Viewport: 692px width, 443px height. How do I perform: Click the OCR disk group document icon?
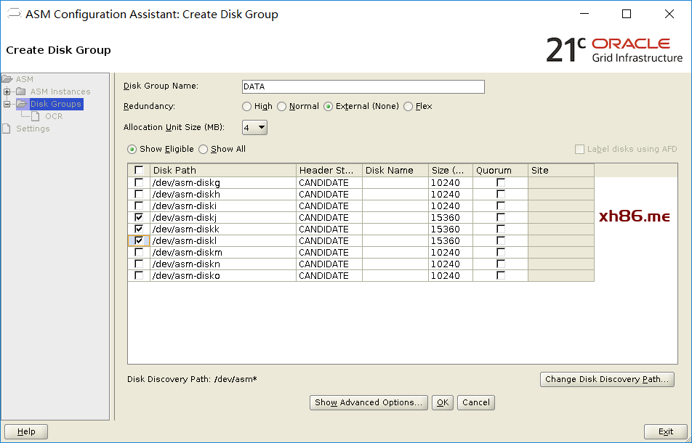pos(36,116)
